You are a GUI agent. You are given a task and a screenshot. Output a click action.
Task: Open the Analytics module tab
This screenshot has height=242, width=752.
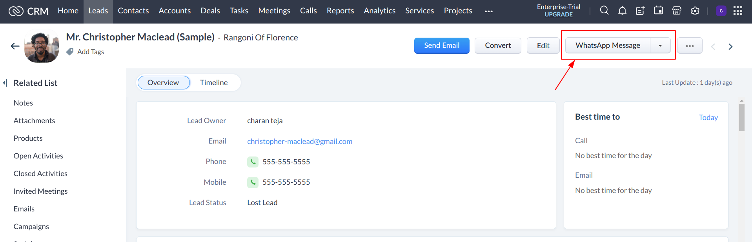(x=379, y=11)
